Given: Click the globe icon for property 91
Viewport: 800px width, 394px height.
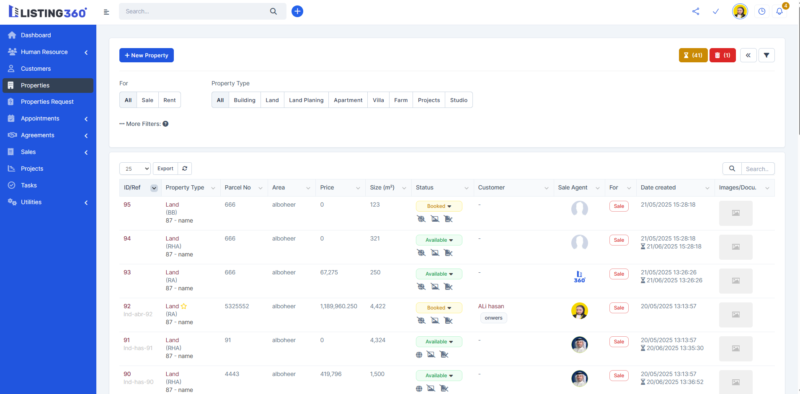Looking at the screenshot, I should pos(419,355).
